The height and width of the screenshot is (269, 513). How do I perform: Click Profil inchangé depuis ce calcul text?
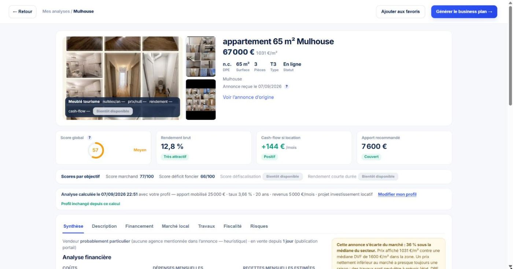91,204
